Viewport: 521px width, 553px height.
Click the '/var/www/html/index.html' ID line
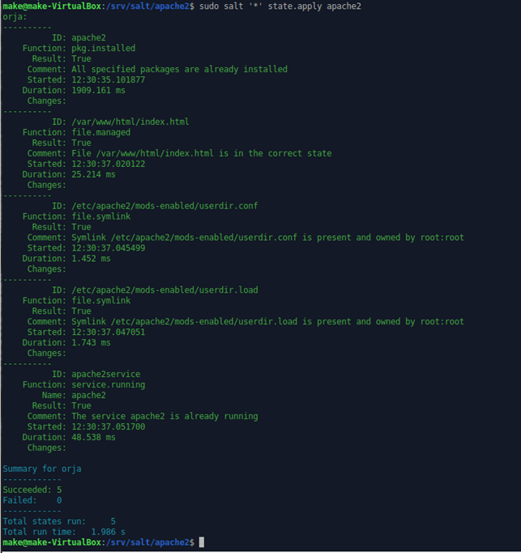click(x=130, y=122)
